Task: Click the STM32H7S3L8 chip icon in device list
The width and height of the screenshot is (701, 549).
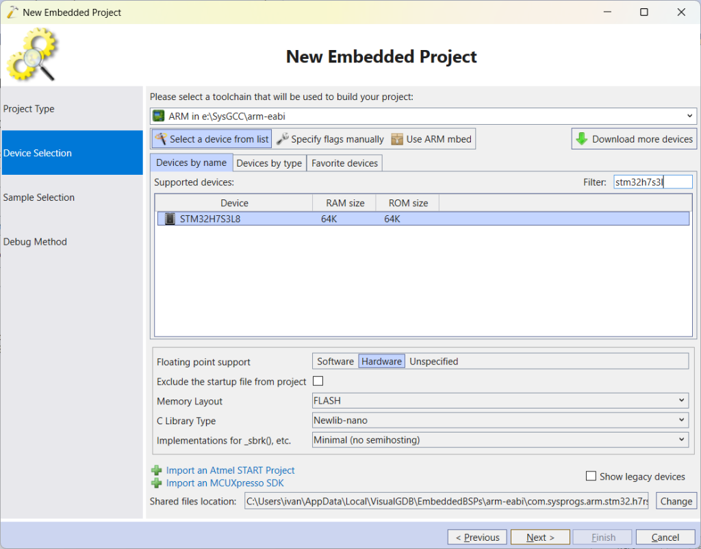Action: (168, 218)
